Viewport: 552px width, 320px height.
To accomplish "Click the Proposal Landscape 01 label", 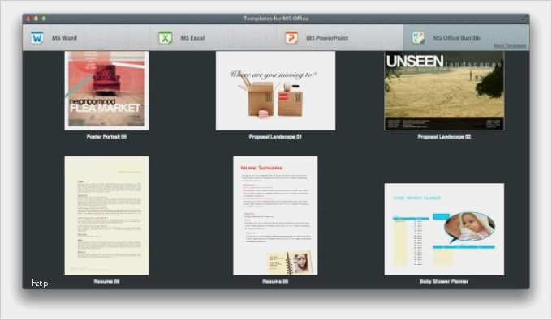I will (275, 137).
